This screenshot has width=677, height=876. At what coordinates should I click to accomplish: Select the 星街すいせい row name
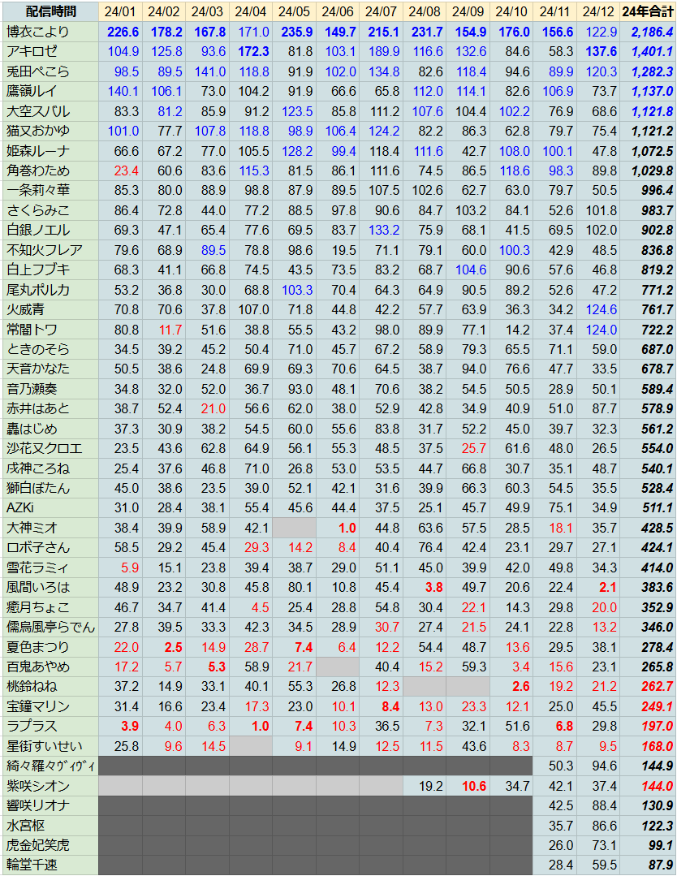point(51,746)
